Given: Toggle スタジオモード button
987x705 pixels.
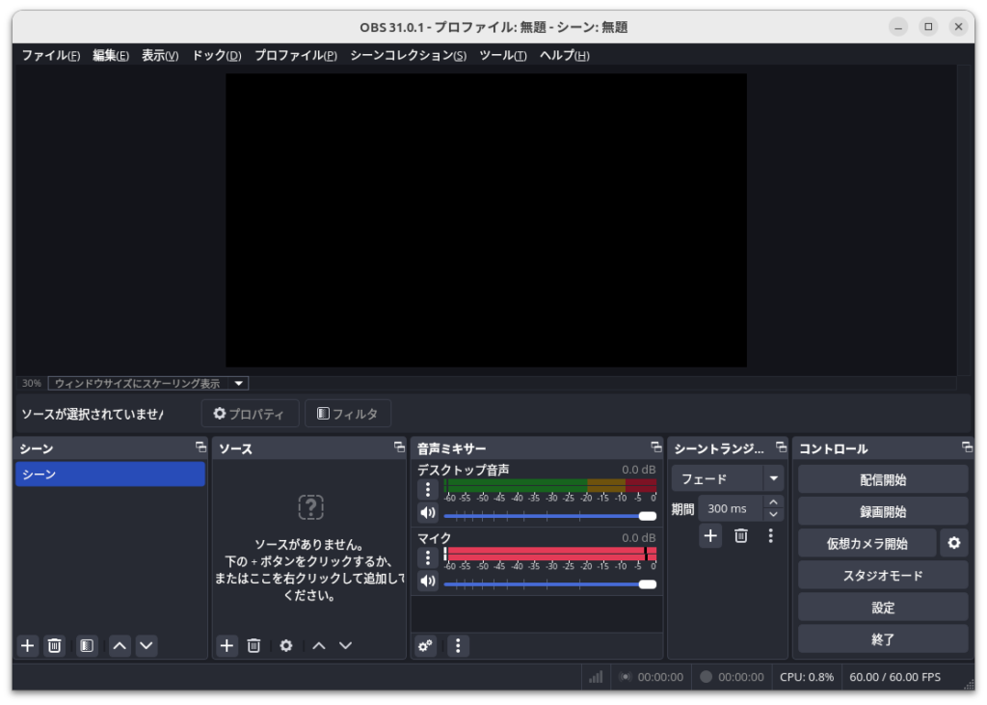Looking at the screenshot, I should click(x=883, y=576).
